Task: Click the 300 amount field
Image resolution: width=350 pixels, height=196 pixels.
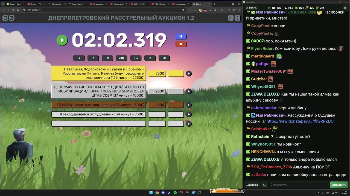Action: (x=157, y=105)
